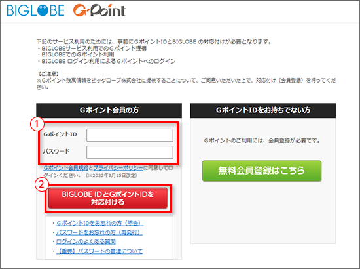Click the circled number 2 marker
The image size is (360, 269).
(41, 184)
